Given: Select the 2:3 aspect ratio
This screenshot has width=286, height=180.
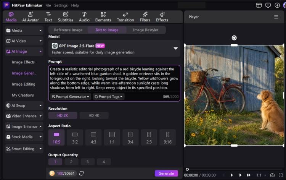Looking at the screenshot, I should coord(149,138).
